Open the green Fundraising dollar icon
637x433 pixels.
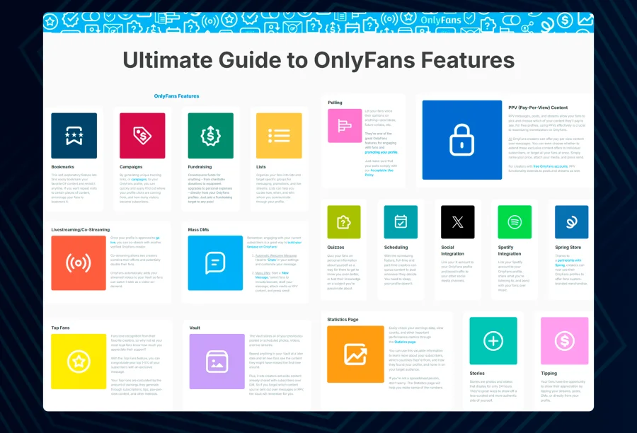211,136
